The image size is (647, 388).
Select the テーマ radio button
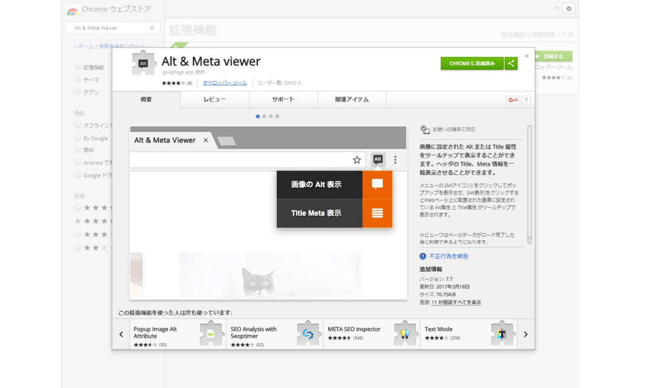tap(78, 79)
